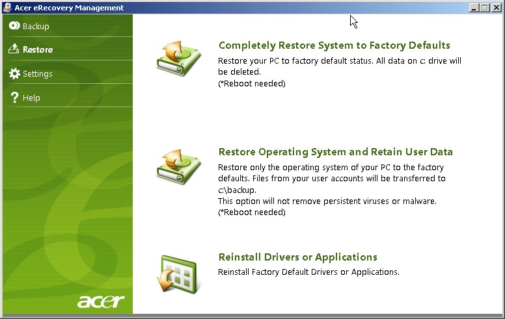Choose Reinstall Drivers or Applications
This screenshot has height=319, width=505.
(298, 257)
